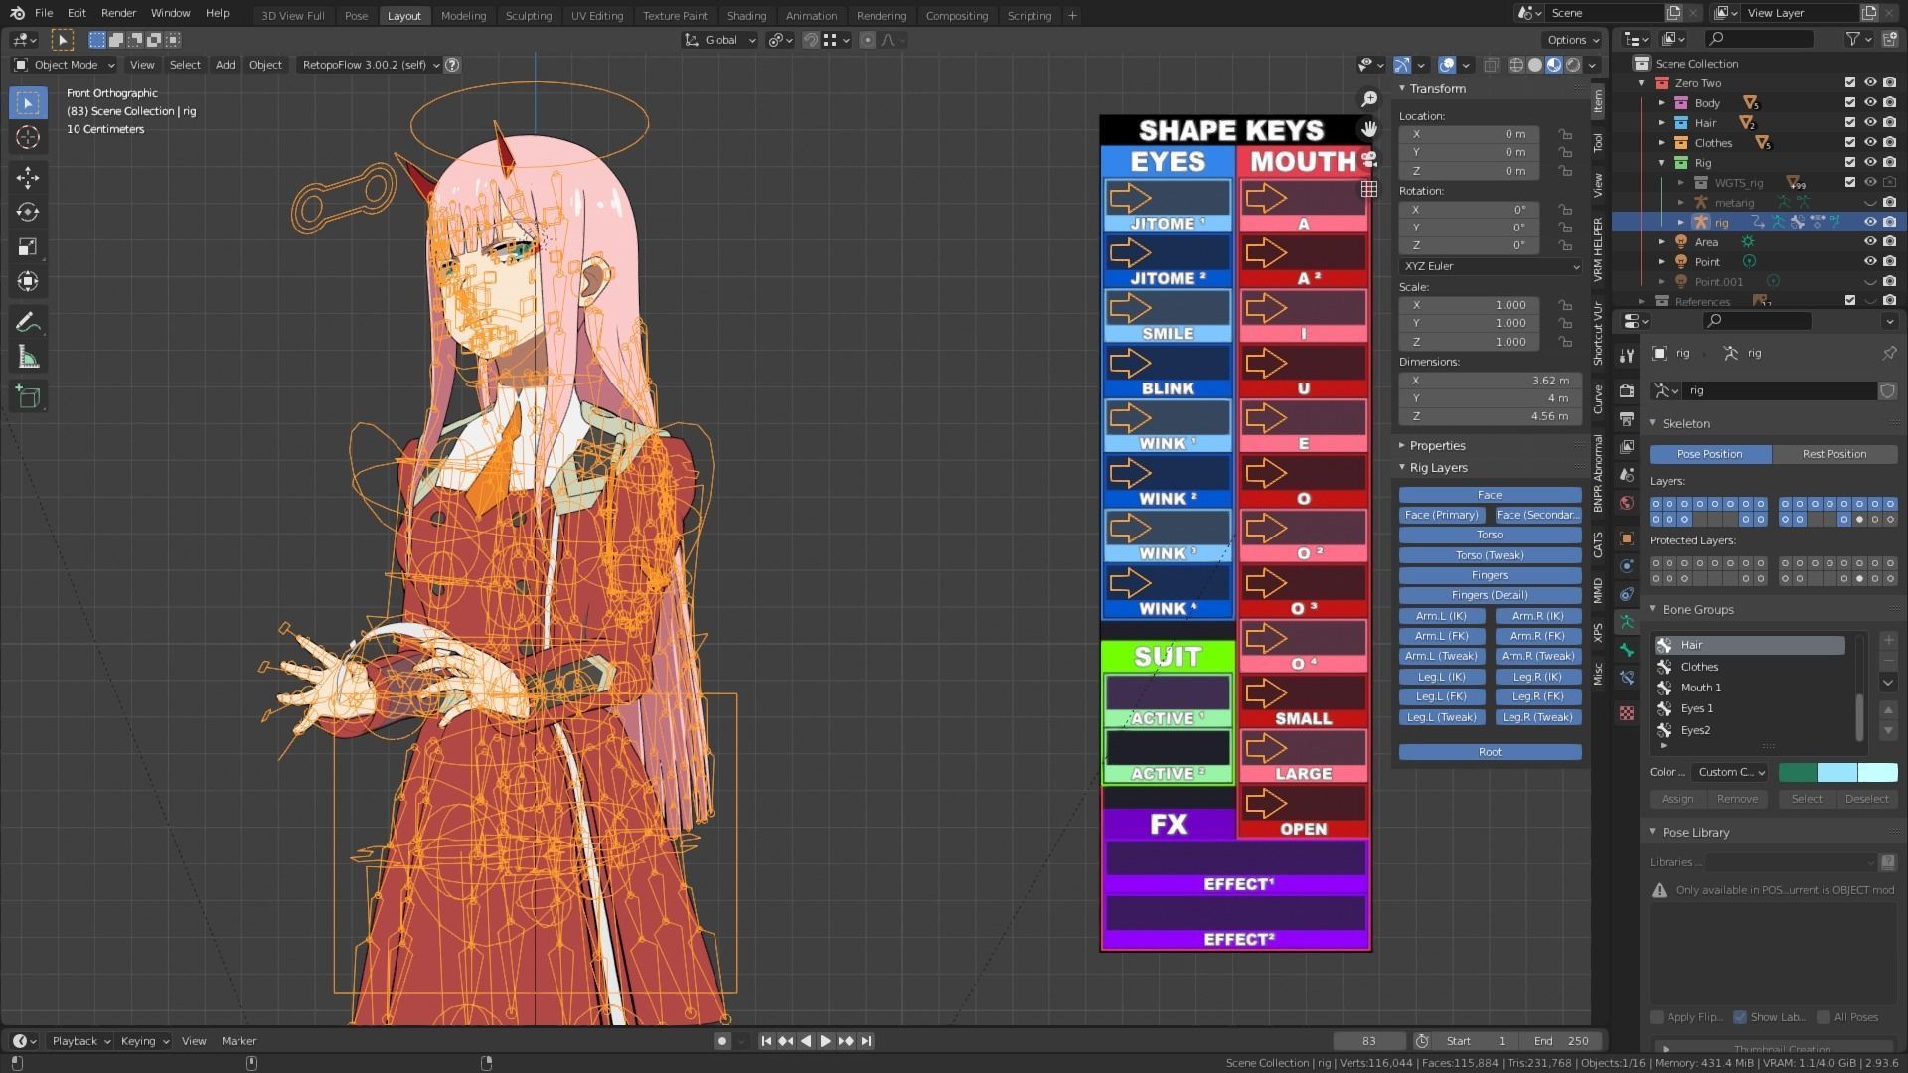Image resolution: width=1908 pixels, height=1073 pixels.
Task: Click the current frame 83 field
Action: [1369, 1041]
